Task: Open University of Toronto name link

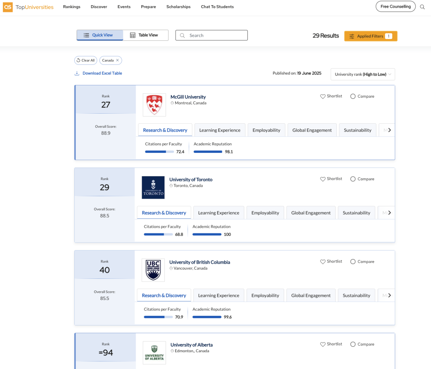Action: tap(191, 180)
